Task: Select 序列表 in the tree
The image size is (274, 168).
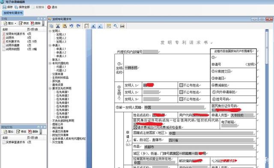Action: point(56,81)
